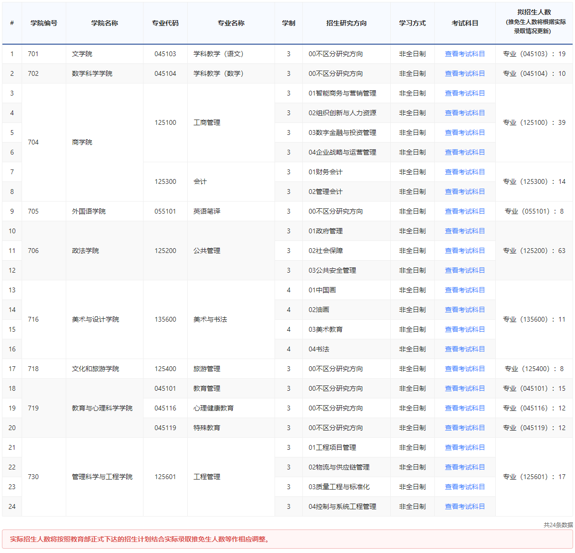Image resolution: width=575 pixels, height=553 pixels.
Task: Click 查看考试科目 in 特殊教育 row
Action: click(x=465, y=428)
